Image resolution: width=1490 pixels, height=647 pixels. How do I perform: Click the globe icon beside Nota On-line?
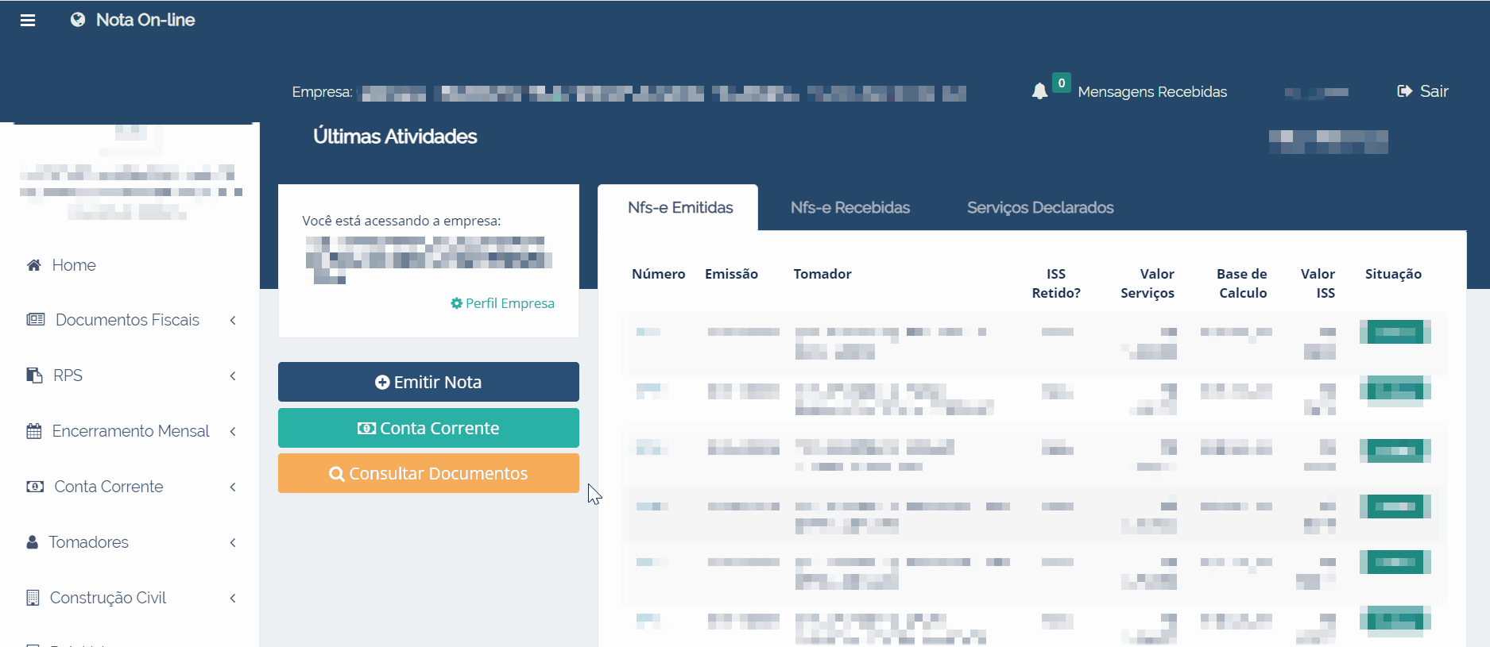78,20
